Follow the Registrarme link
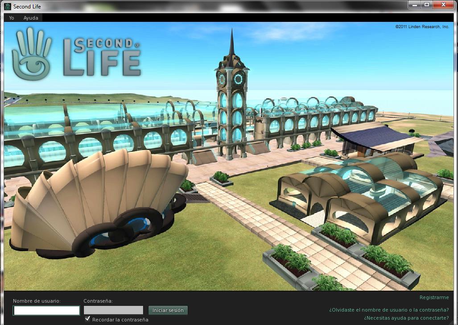This screenshot has width=458, height=325. tap(434, 297)
